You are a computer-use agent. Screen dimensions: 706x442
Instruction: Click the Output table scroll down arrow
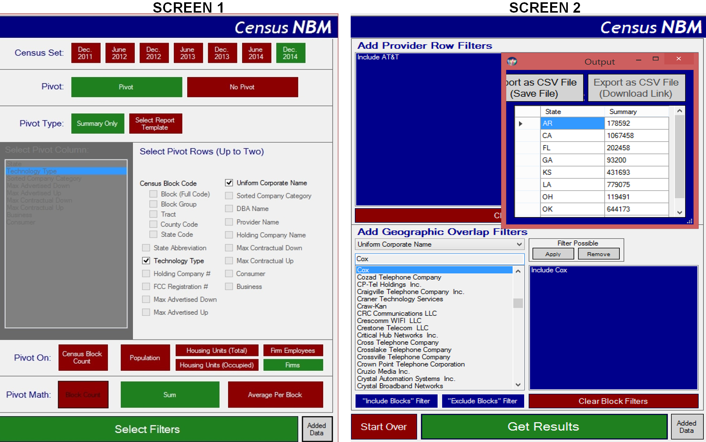tap(680, 212)
